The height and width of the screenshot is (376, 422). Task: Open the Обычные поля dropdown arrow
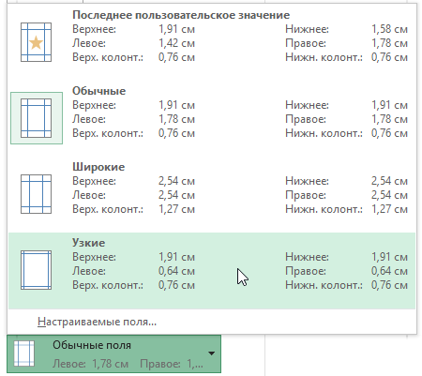[212, 353]
